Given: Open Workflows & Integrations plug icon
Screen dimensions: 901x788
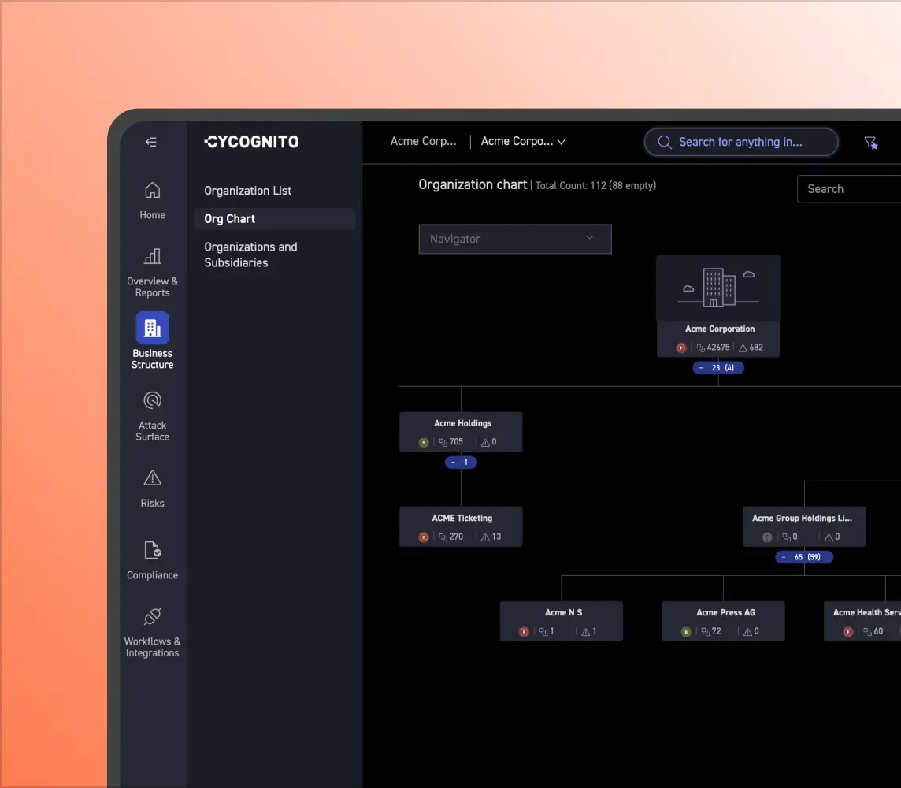Looking at the screenshot, I should point(153,616).
